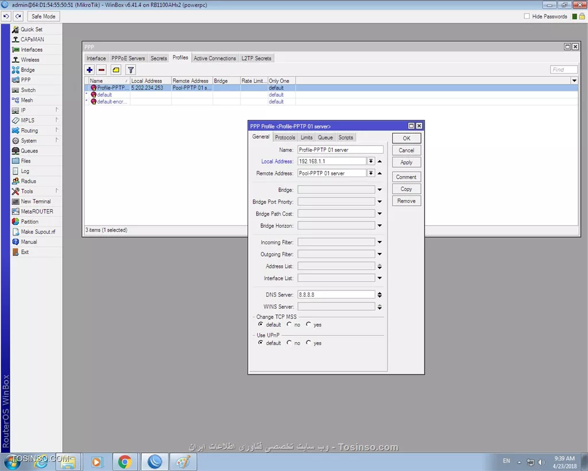588x471 pixels.
Task: Expand Incoming Filter field
Action: [x=380, y=243]
